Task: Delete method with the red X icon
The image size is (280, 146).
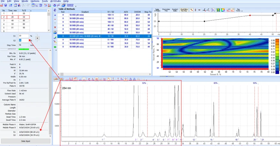Action: [55, 27]
